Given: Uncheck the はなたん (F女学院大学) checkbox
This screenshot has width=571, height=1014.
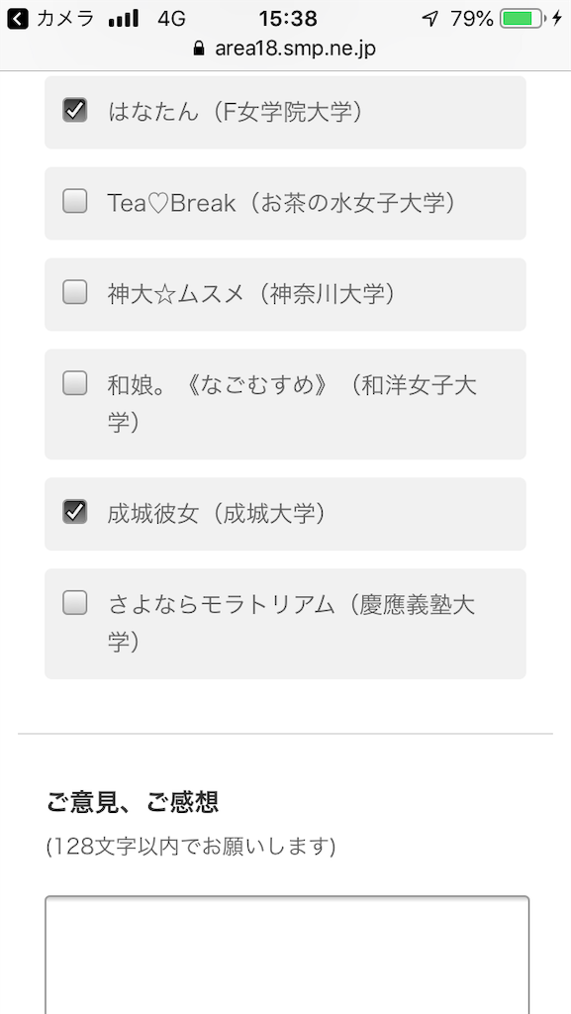Looking at the screenshot, I should (x=75, y=110).
